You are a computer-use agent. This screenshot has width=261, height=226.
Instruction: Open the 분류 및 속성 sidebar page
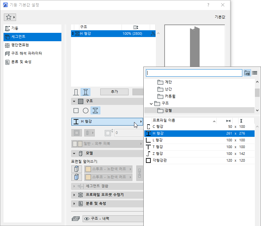click(x=32, y=62)
